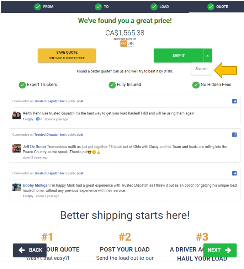Click the Facebook icon on Keith Hehr's comment
Screen dimensions: 244x269
234,101
